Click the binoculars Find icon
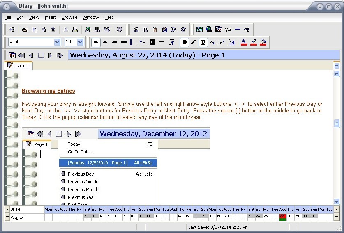Screen dimensions: 344x233 pos(97,30)
